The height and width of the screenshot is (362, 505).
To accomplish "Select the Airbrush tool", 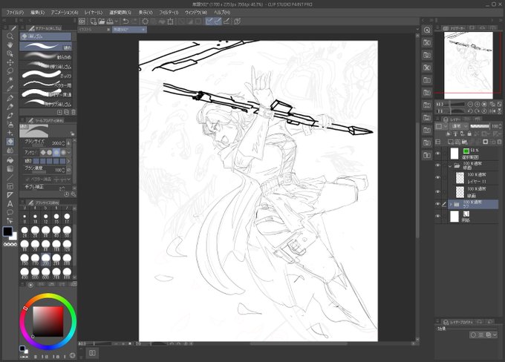I will coord(10,124).
